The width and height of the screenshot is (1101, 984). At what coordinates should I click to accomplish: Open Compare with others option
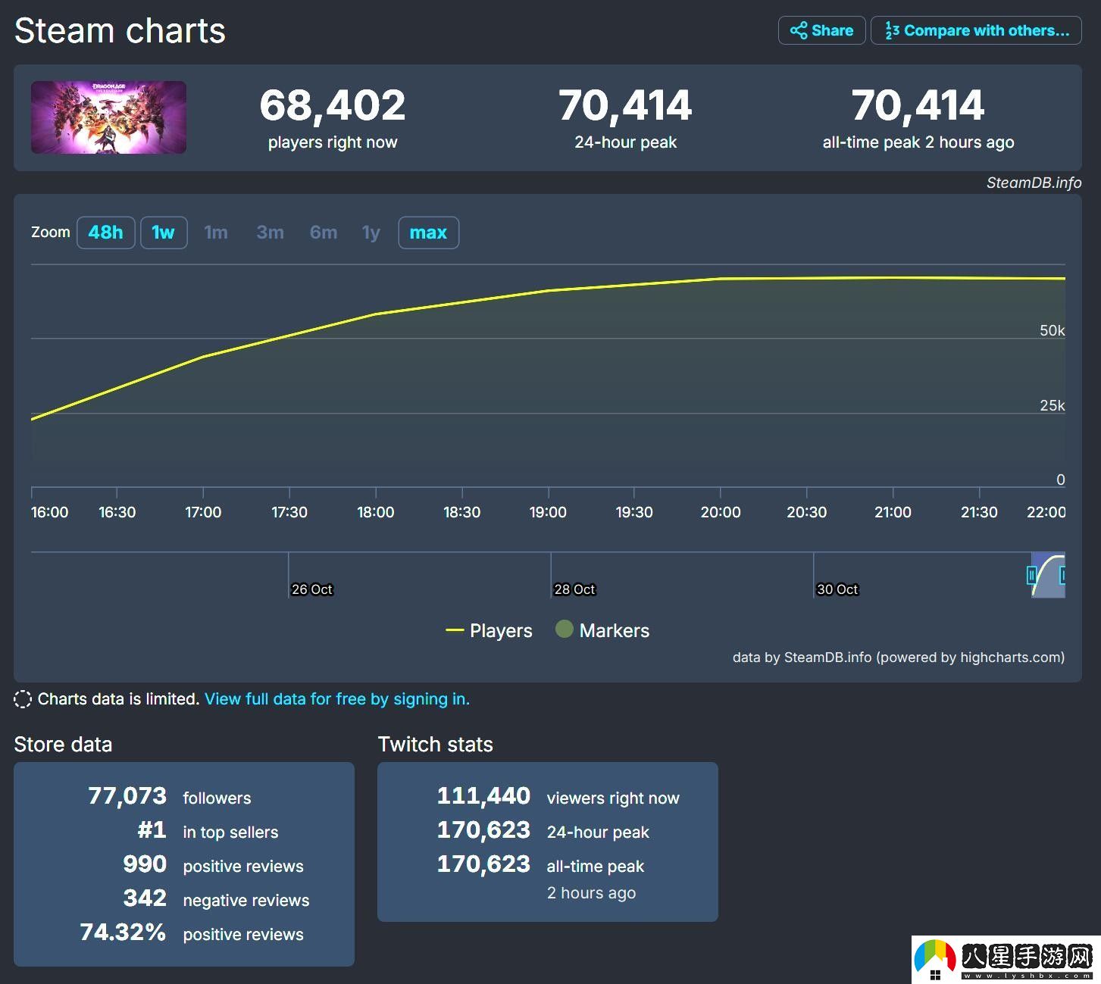tap(976, 30)
